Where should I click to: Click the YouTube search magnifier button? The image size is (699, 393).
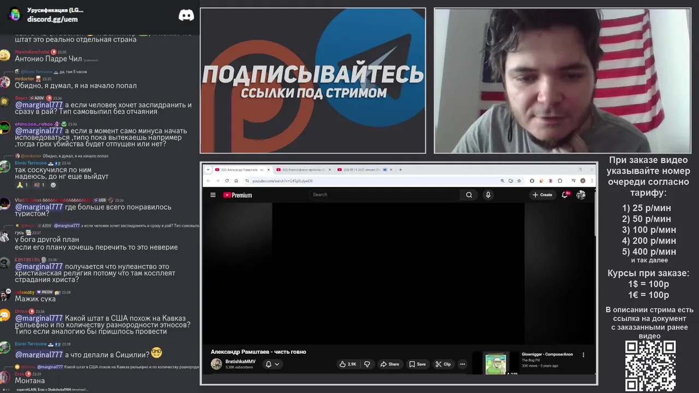(x=469, y=195)
